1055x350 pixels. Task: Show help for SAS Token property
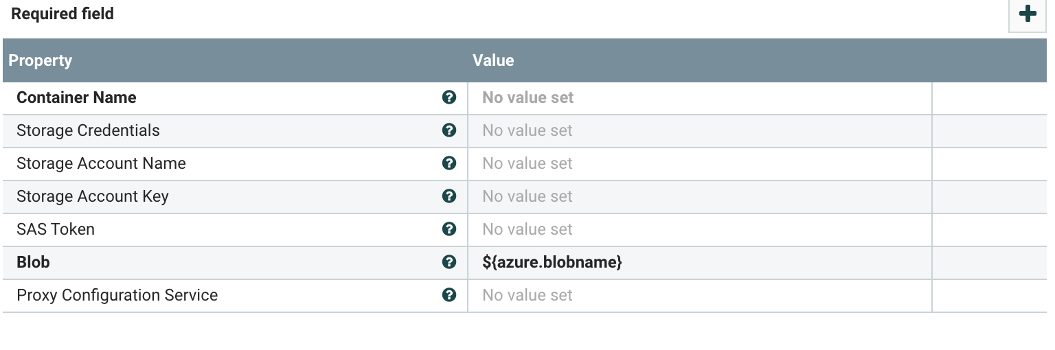(449, 229)
